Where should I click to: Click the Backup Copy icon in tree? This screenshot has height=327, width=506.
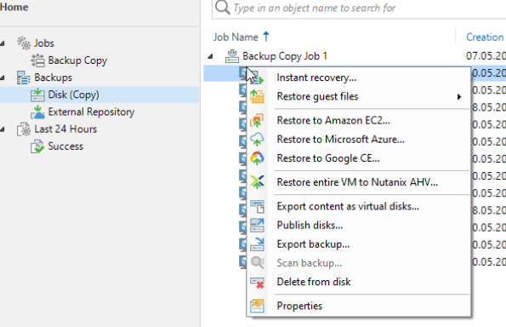37,60
